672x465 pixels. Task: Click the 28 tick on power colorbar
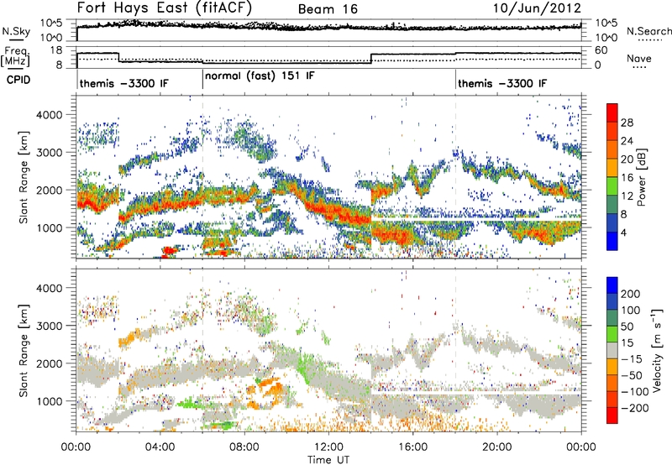(x=627, y=123)
